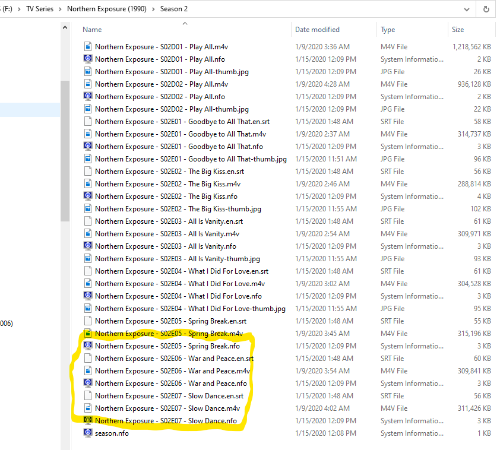
Task: Click the NFO icon for The Big Kiss.nfo
Action: (88, 197)
